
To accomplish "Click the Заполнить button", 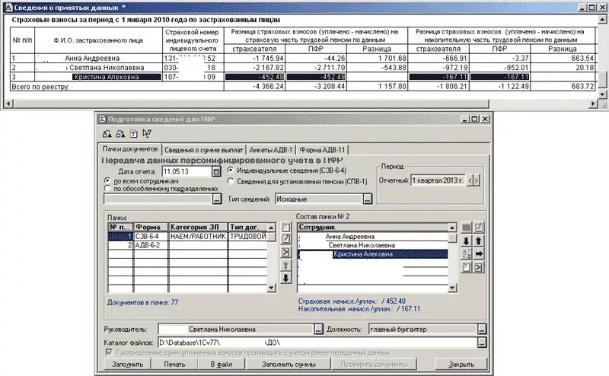I will point(127,365).
